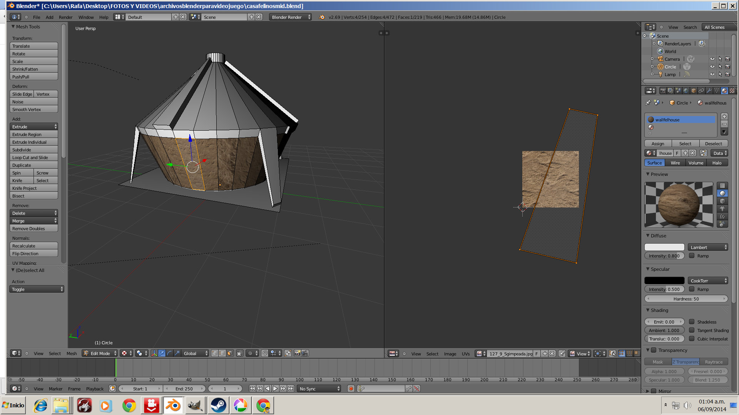Select the rotate manipulator arc icon

coord(169,353)
